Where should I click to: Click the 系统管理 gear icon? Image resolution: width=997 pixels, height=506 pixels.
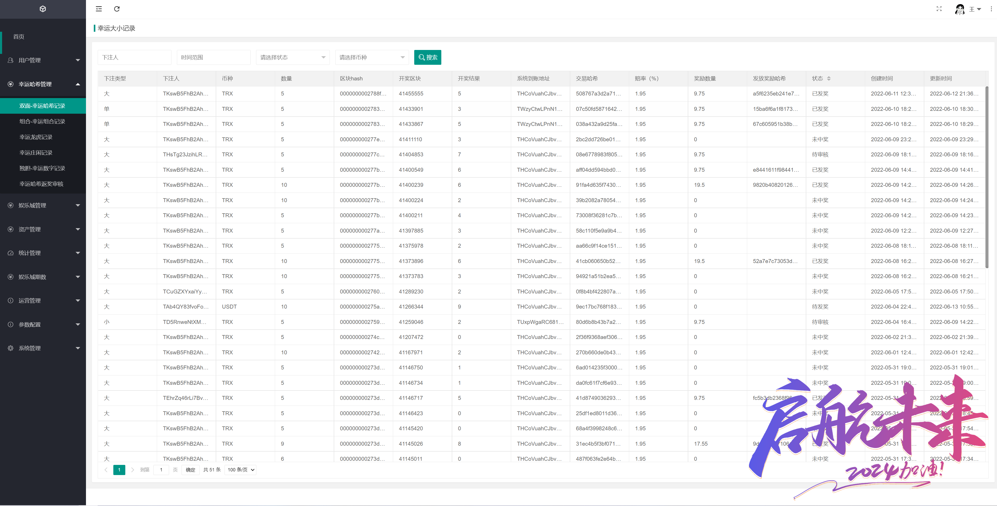click(10, 348)
